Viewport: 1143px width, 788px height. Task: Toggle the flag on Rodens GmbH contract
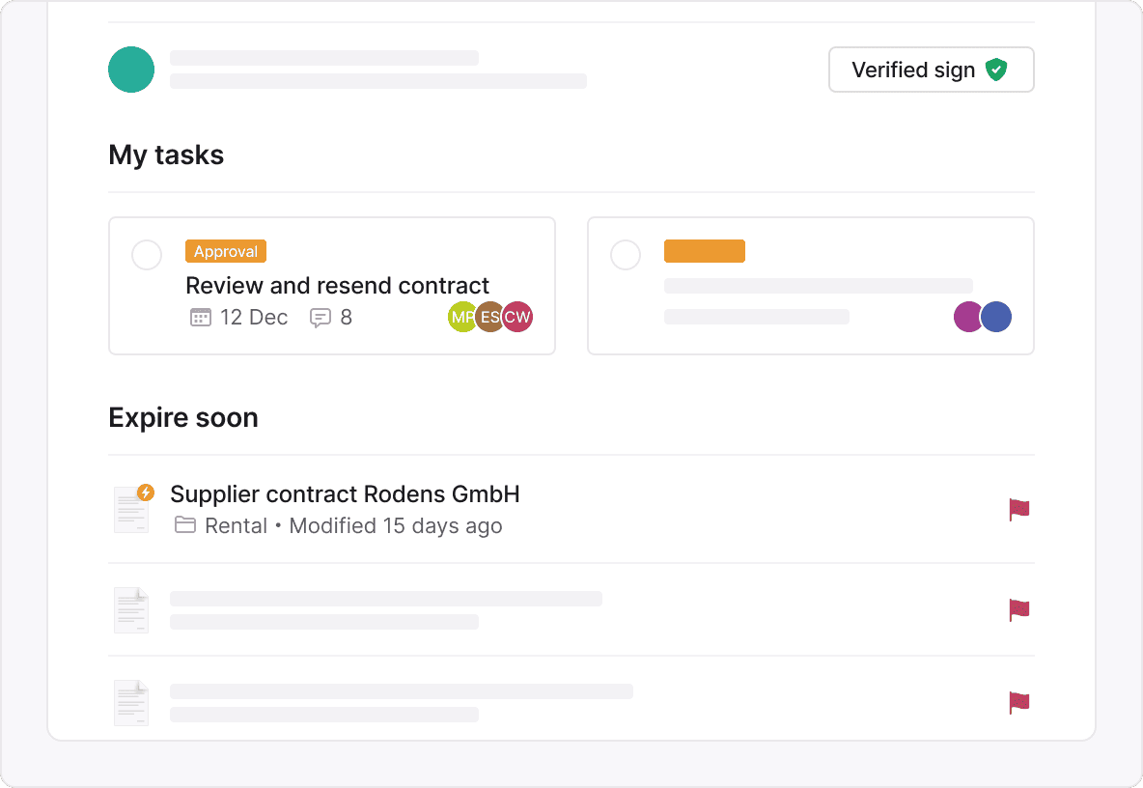pyautogui.click(x=1019, y=510)
